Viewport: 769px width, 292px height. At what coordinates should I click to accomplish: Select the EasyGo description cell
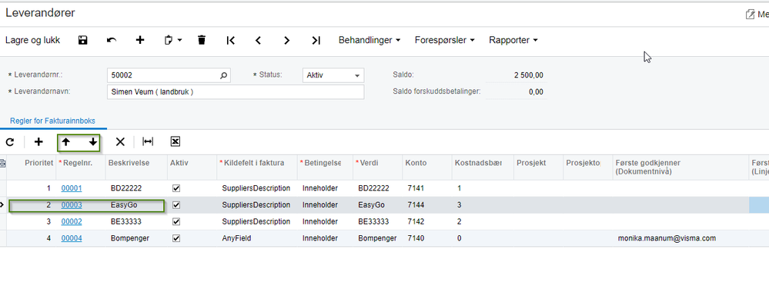(x=135, y=205)
